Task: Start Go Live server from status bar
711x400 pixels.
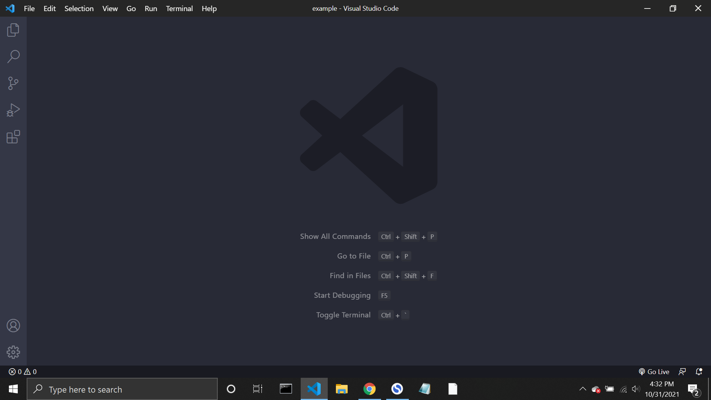Action: tap(654, 371)
